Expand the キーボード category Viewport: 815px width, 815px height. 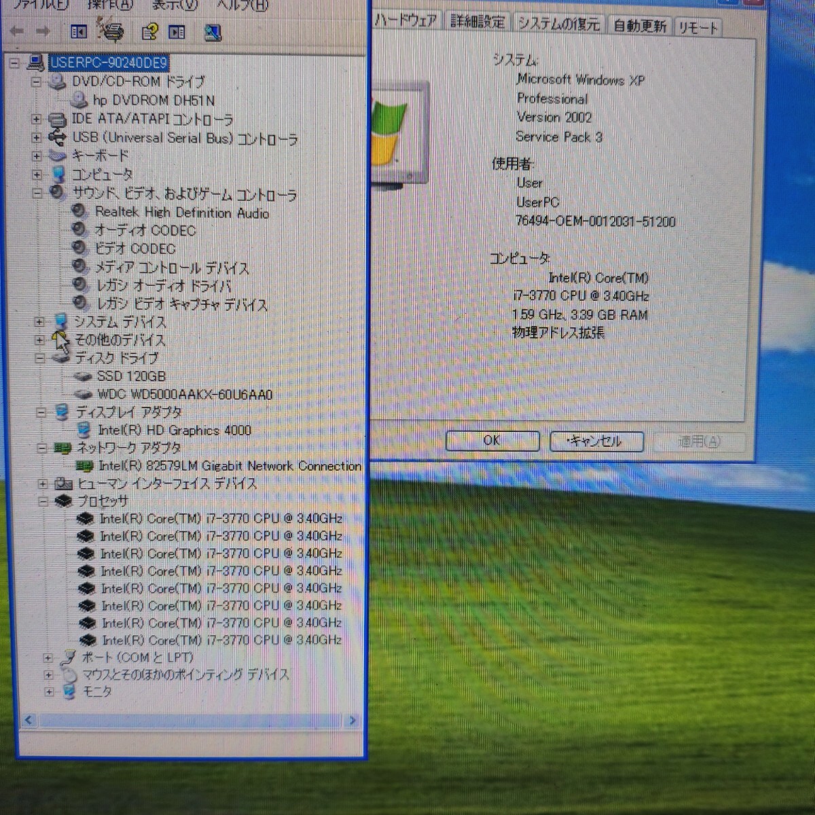[37, 156]
